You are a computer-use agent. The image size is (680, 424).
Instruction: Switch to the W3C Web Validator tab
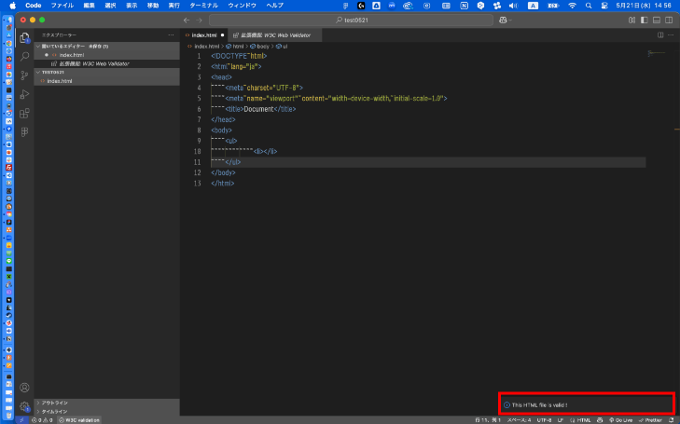(x=273, y=35)
